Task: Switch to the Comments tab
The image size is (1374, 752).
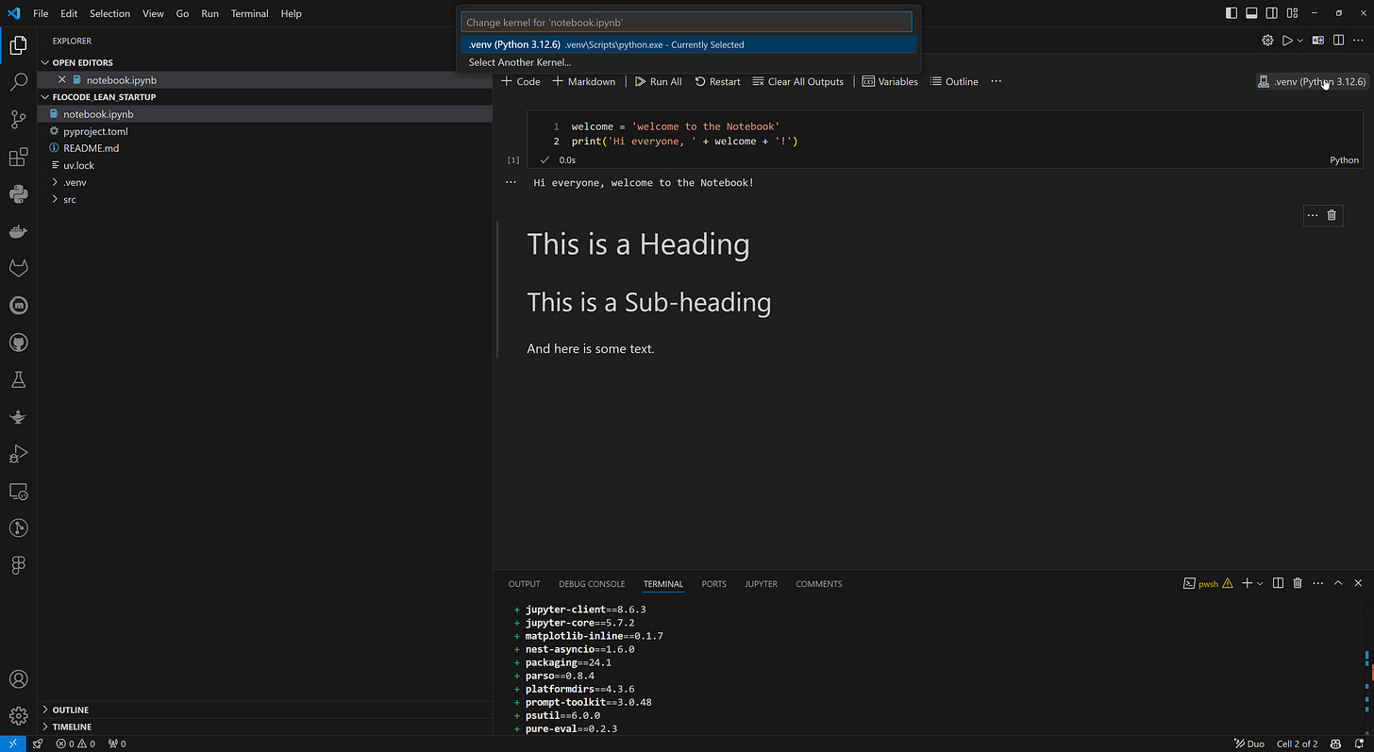Action: coord(818,584)
